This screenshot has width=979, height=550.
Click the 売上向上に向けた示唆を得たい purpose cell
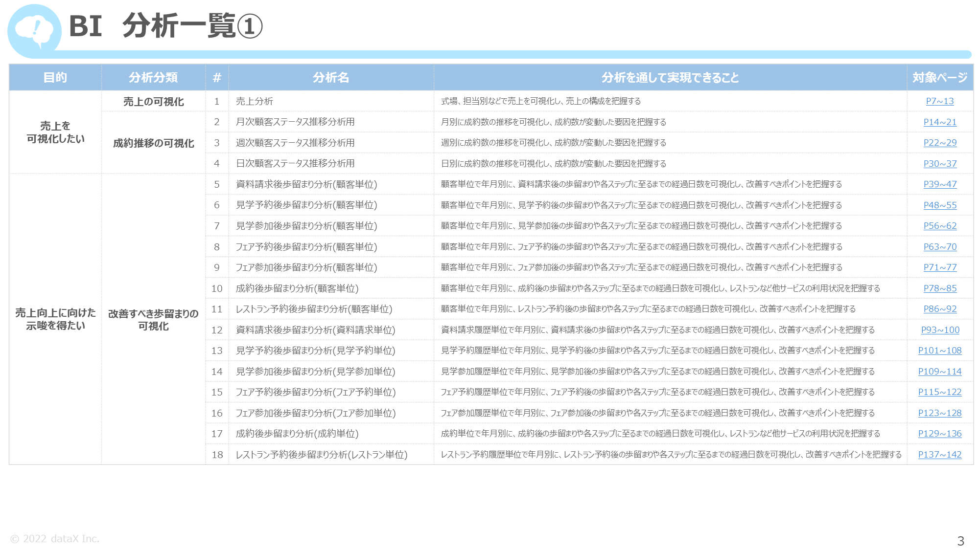(x=55, y=319)
